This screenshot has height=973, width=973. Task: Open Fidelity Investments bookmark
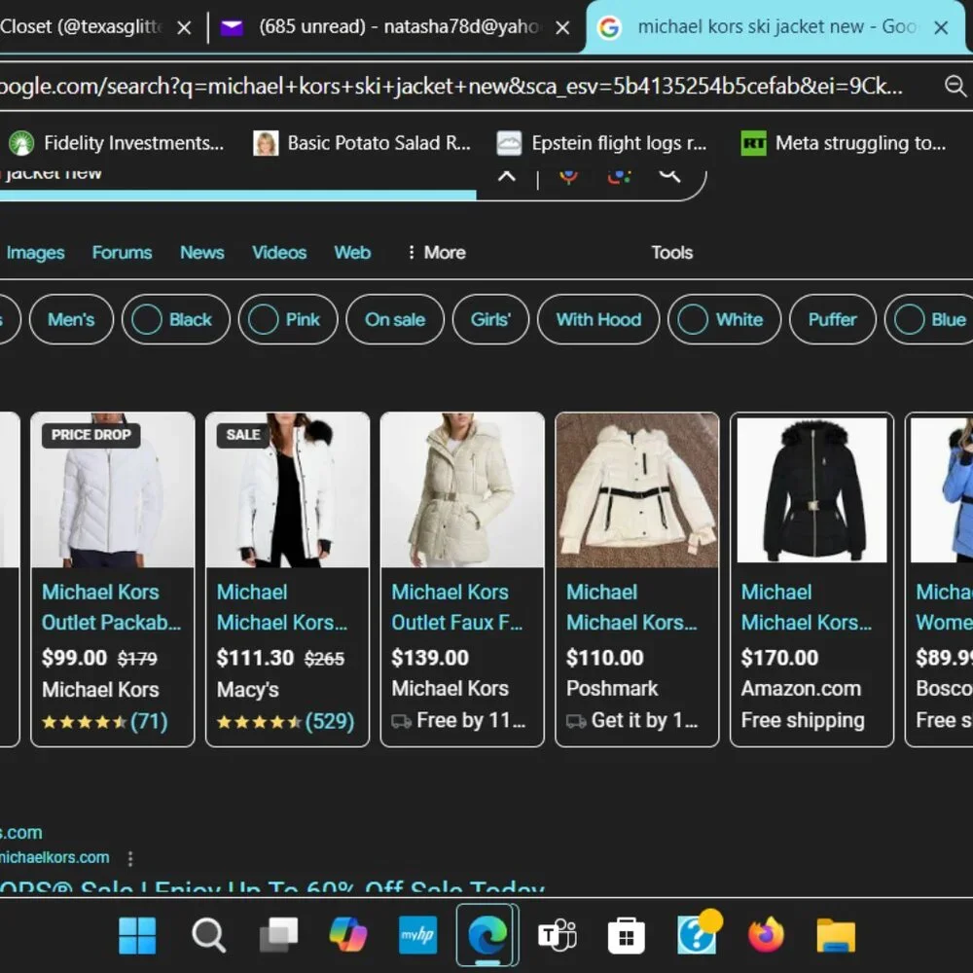(117, 143)
